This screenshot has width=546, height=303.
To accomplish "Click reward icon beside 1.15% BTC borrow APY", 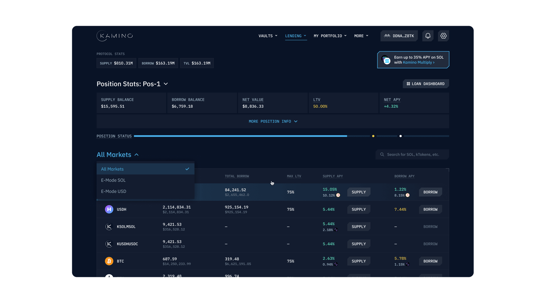I will (x=408, y=264).
